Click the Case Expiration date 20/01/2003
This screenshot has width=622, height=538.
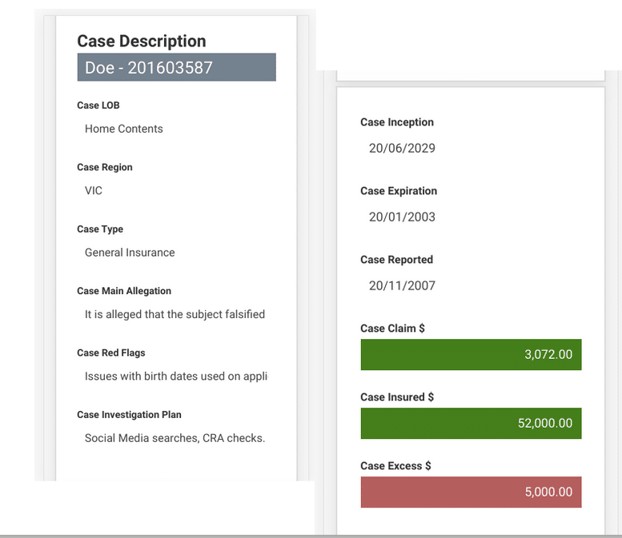pyautogui.click(x=402, y=217)
